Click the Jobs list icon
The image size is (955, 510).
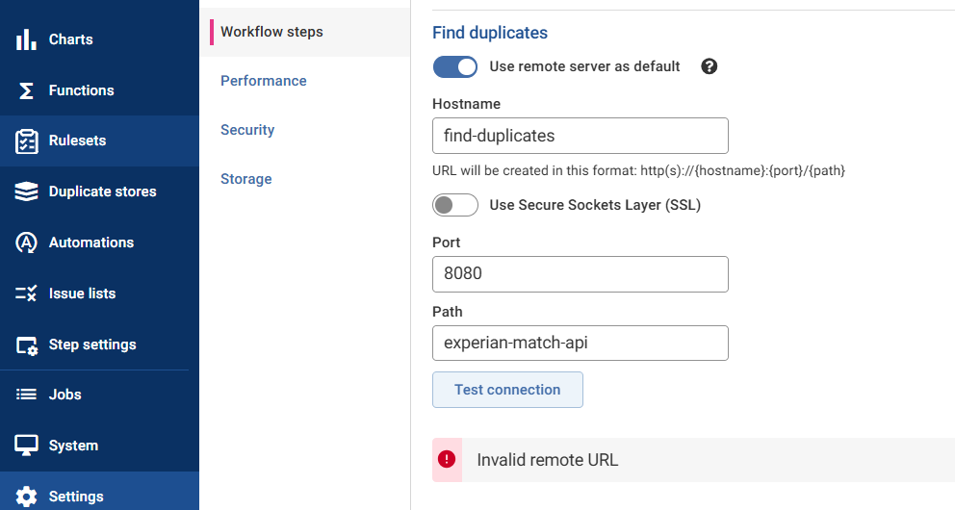tap(26, 395)
